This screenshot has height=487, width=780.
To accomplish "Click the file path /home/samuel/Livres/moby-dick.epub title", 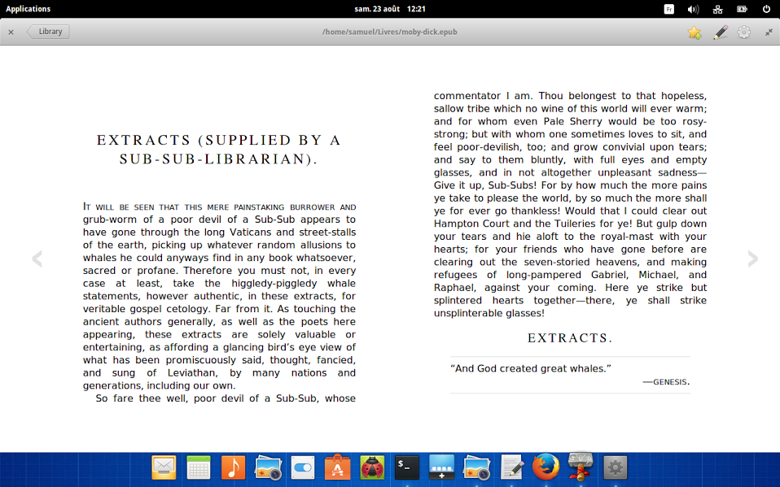I will (389, 32).
